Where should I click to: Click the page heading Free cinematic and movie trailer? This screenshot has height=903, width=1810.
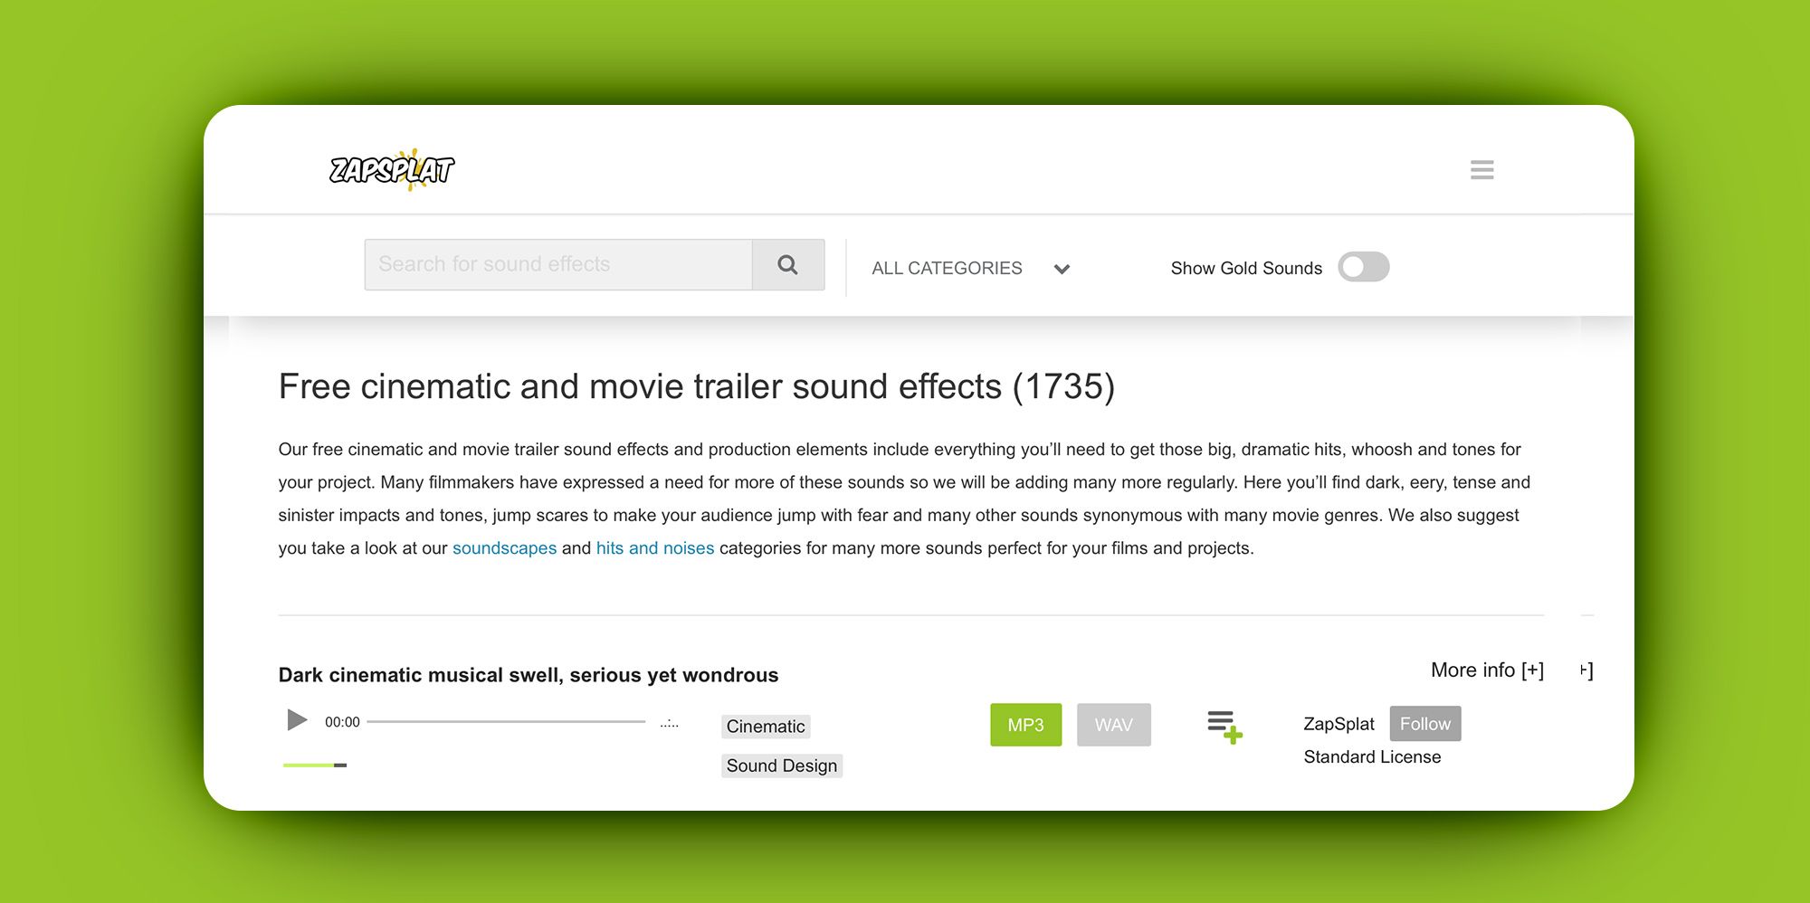696,386
